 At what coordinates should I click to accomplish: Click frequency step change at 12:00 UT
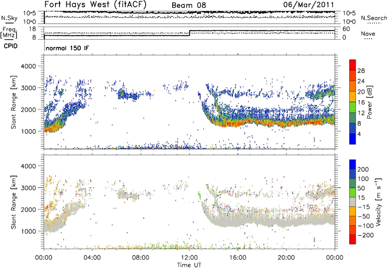[x=190, y=33]
